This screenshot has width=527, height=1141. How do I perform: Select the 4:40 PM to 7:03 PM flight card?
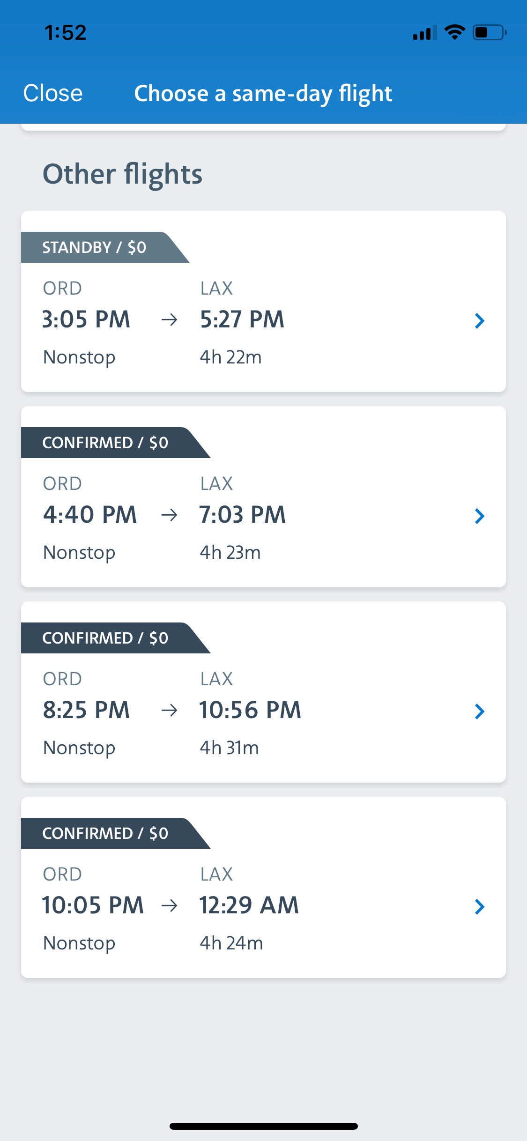(x=262, y=515)
